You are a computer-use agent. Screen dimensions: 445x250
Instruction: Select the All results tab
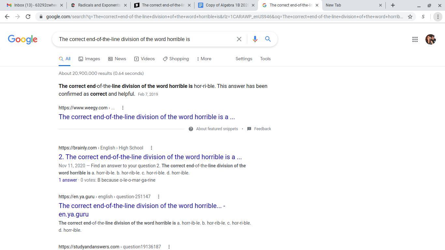pos(65,59)
